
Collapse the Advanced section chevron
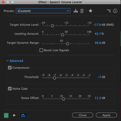click(8, 61)
